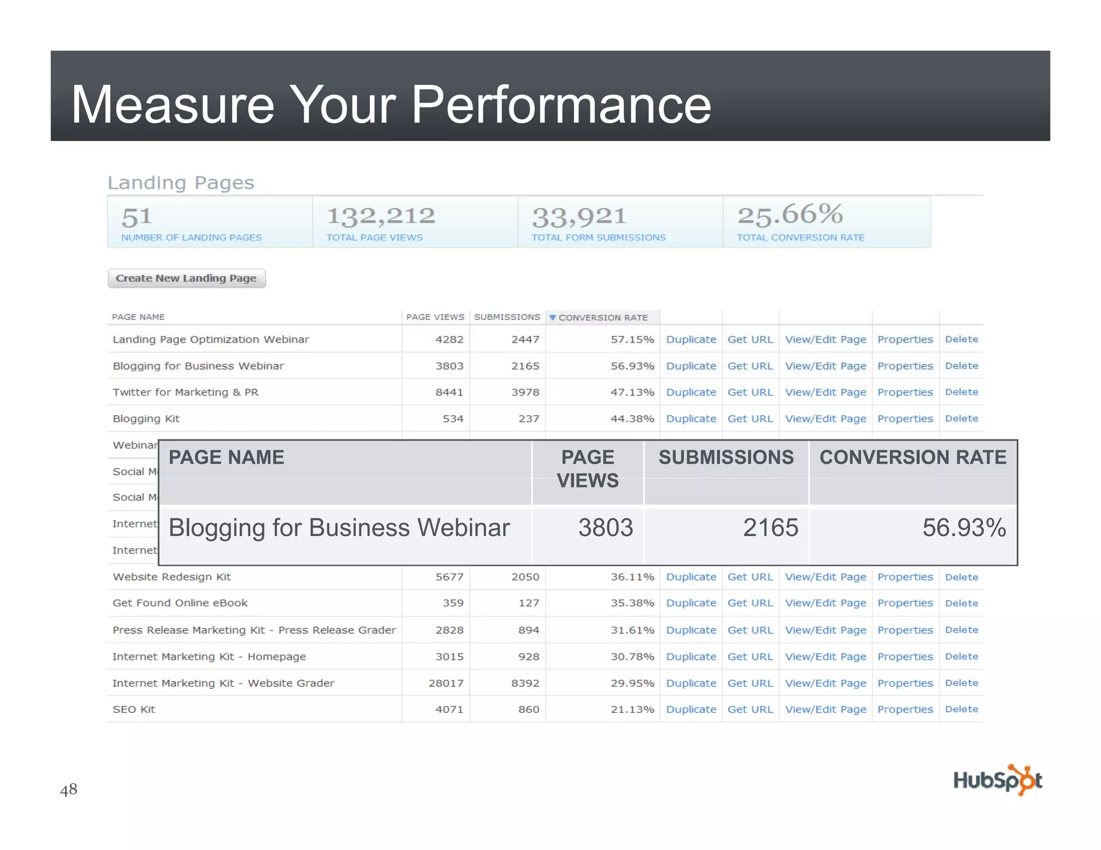The height and width of the screenshot is (850, 1101).
Task: Delete Internet Marketing Kit - Homepage
Action: (961, 656)
